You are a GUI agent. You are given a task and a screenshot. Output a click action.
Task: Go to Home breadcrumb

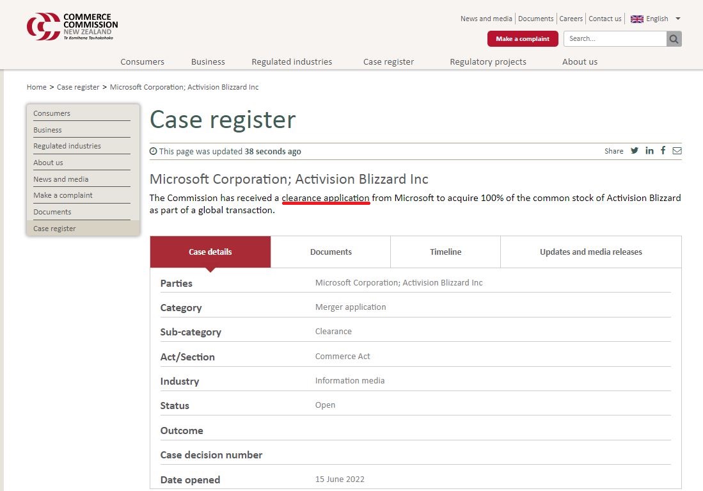tap(36, 87)
